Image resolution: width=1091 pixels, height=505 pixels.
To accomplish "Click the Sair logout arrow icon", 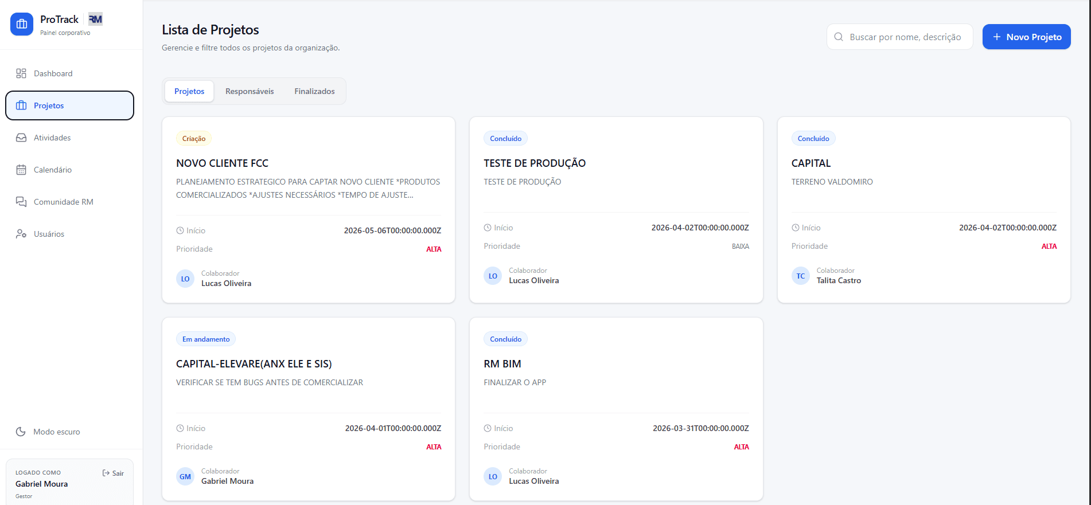I will pos(106,473).
